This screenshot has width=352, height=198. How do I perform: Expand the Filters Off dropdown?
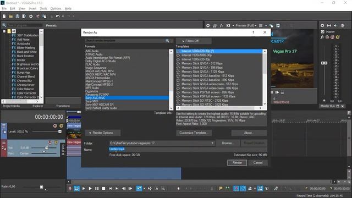(194, 41)
